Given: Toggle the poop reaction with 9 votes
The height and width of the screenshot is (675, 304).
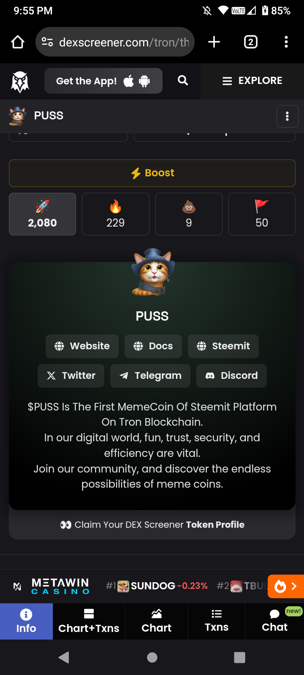Looking at the screenshot, I should pos(189,214).
